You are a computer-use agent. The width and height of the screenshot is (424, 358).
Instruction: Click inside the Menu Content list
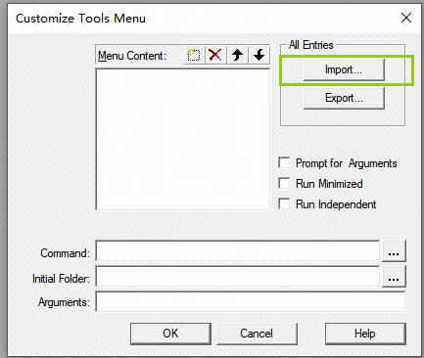183,139
